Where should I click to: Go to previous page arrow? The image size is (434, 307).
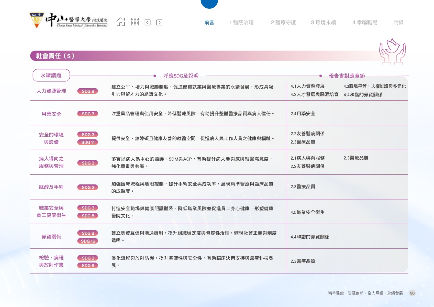148,23
